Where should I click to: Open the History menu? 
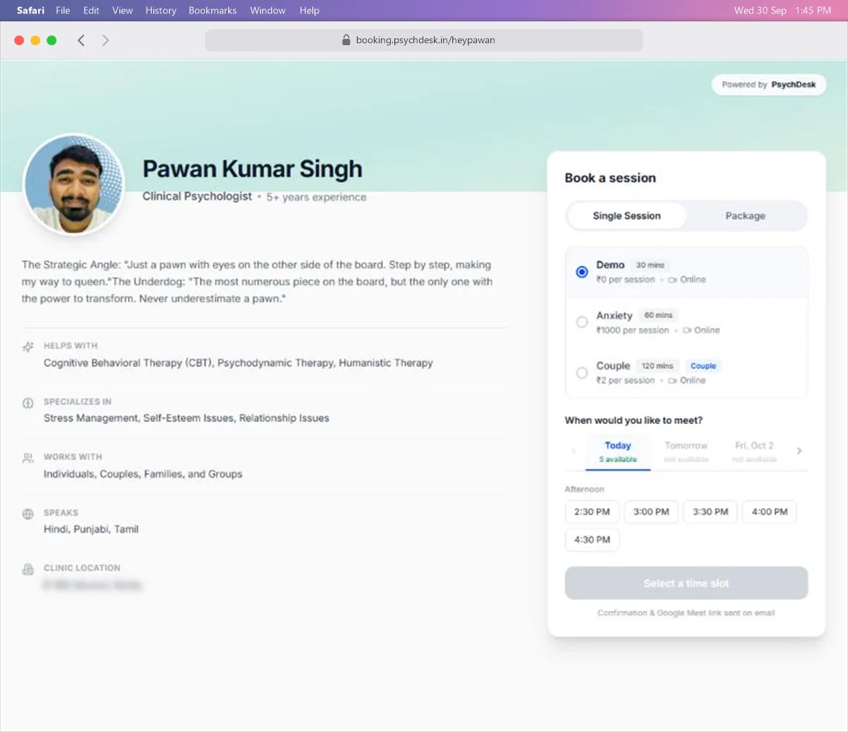(x=160, y=11)
